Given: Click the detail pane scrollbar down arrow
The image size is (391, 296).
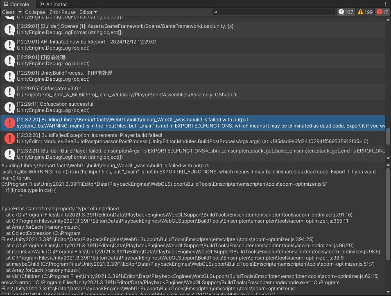Looking at the screenshot, I should [x=388, y=292].
